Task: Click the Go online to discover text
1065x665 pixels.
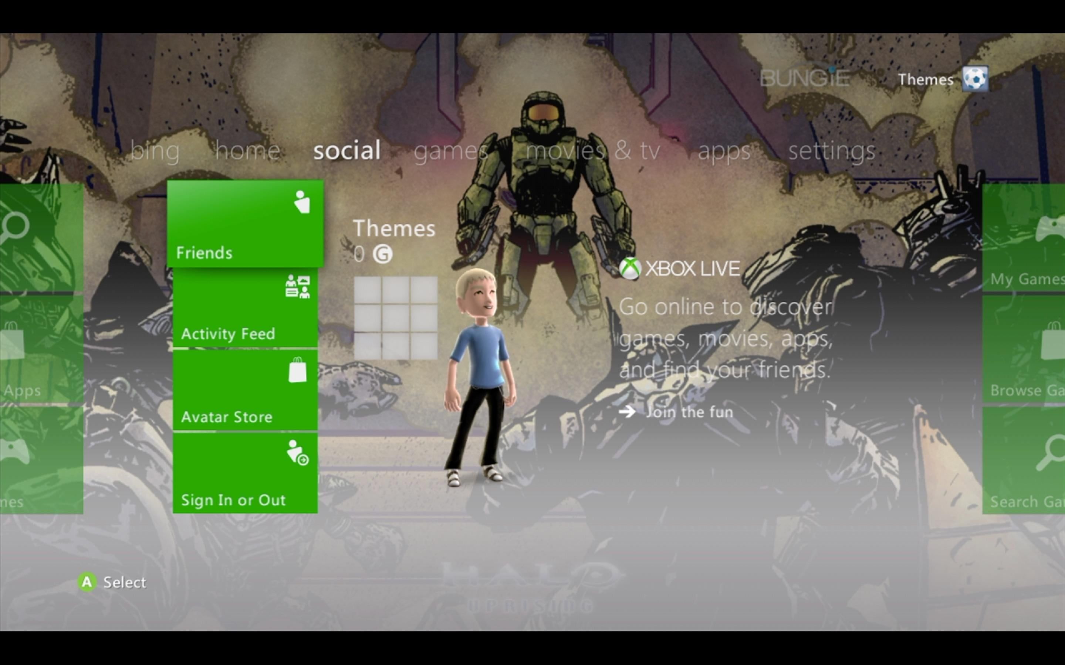Action: point(726,338)
